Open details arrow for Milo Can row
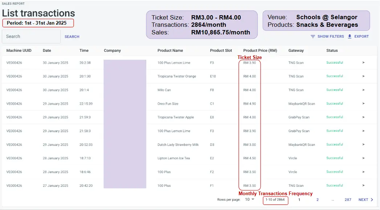 click(363, 90)
